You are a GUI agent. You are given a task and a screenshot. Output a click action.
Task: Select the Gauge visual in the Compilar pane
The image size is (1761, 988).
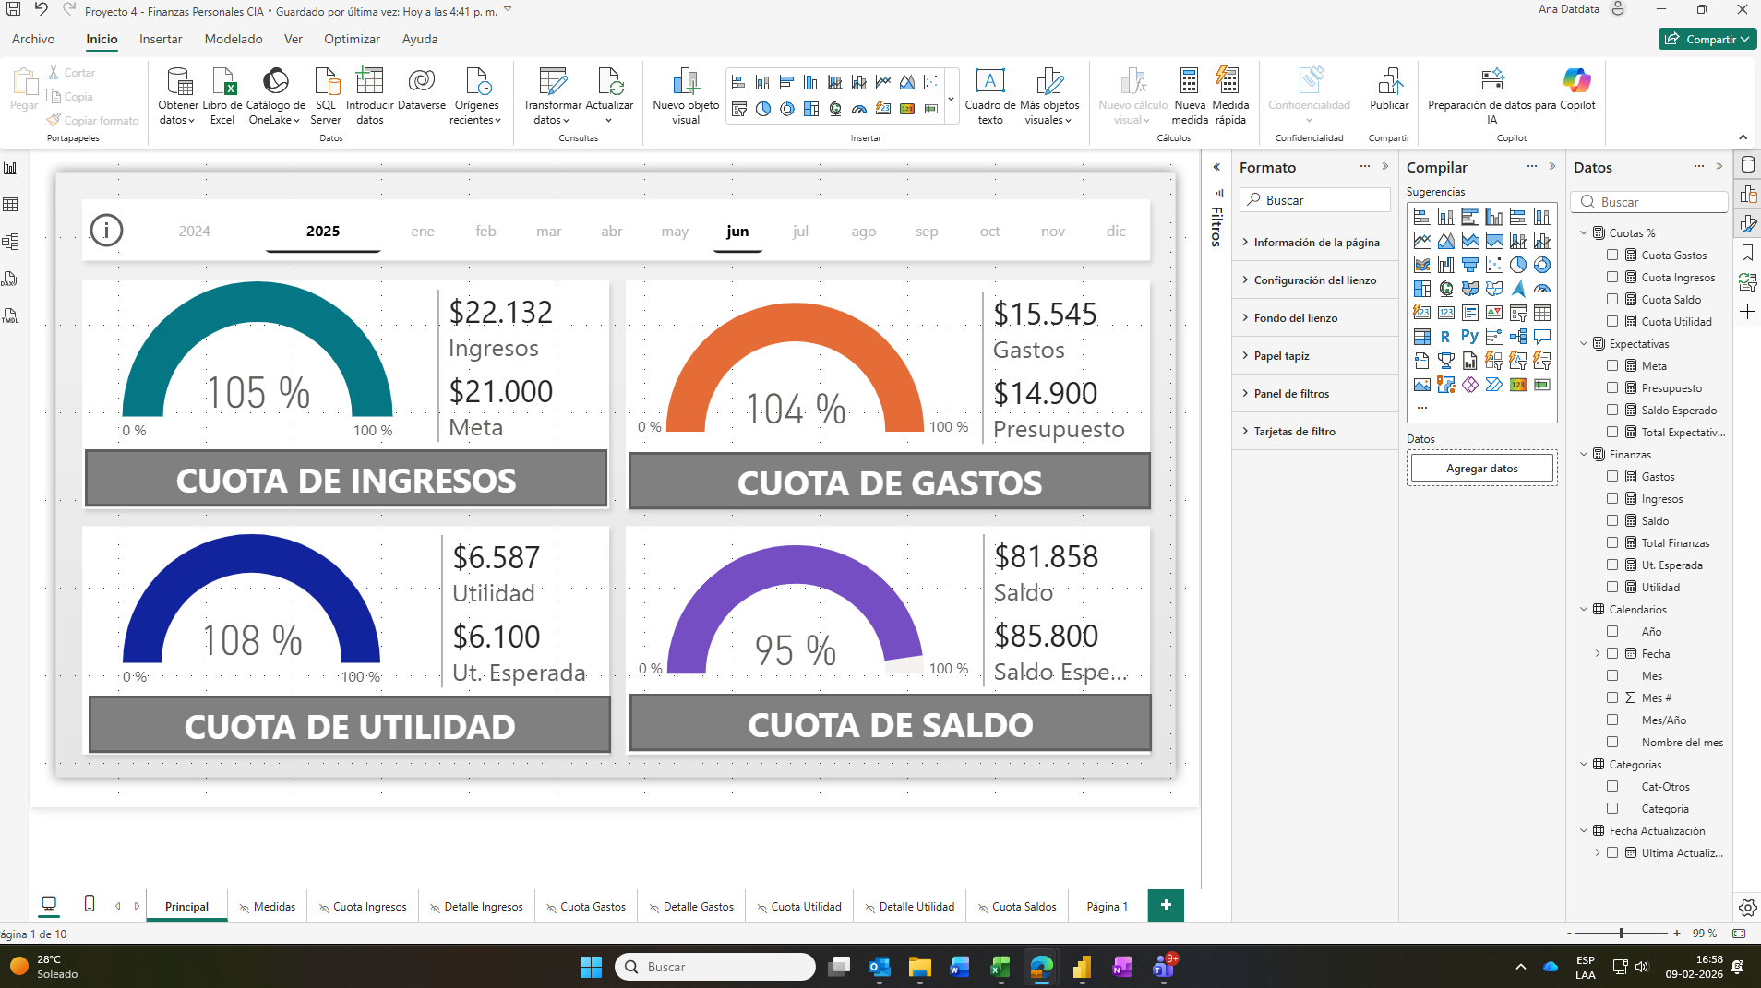click(x=1543, y=289)
